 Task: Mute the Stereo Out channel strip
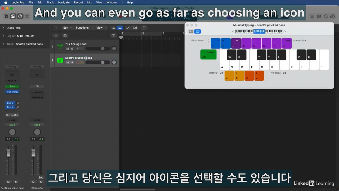pos(33,182)
